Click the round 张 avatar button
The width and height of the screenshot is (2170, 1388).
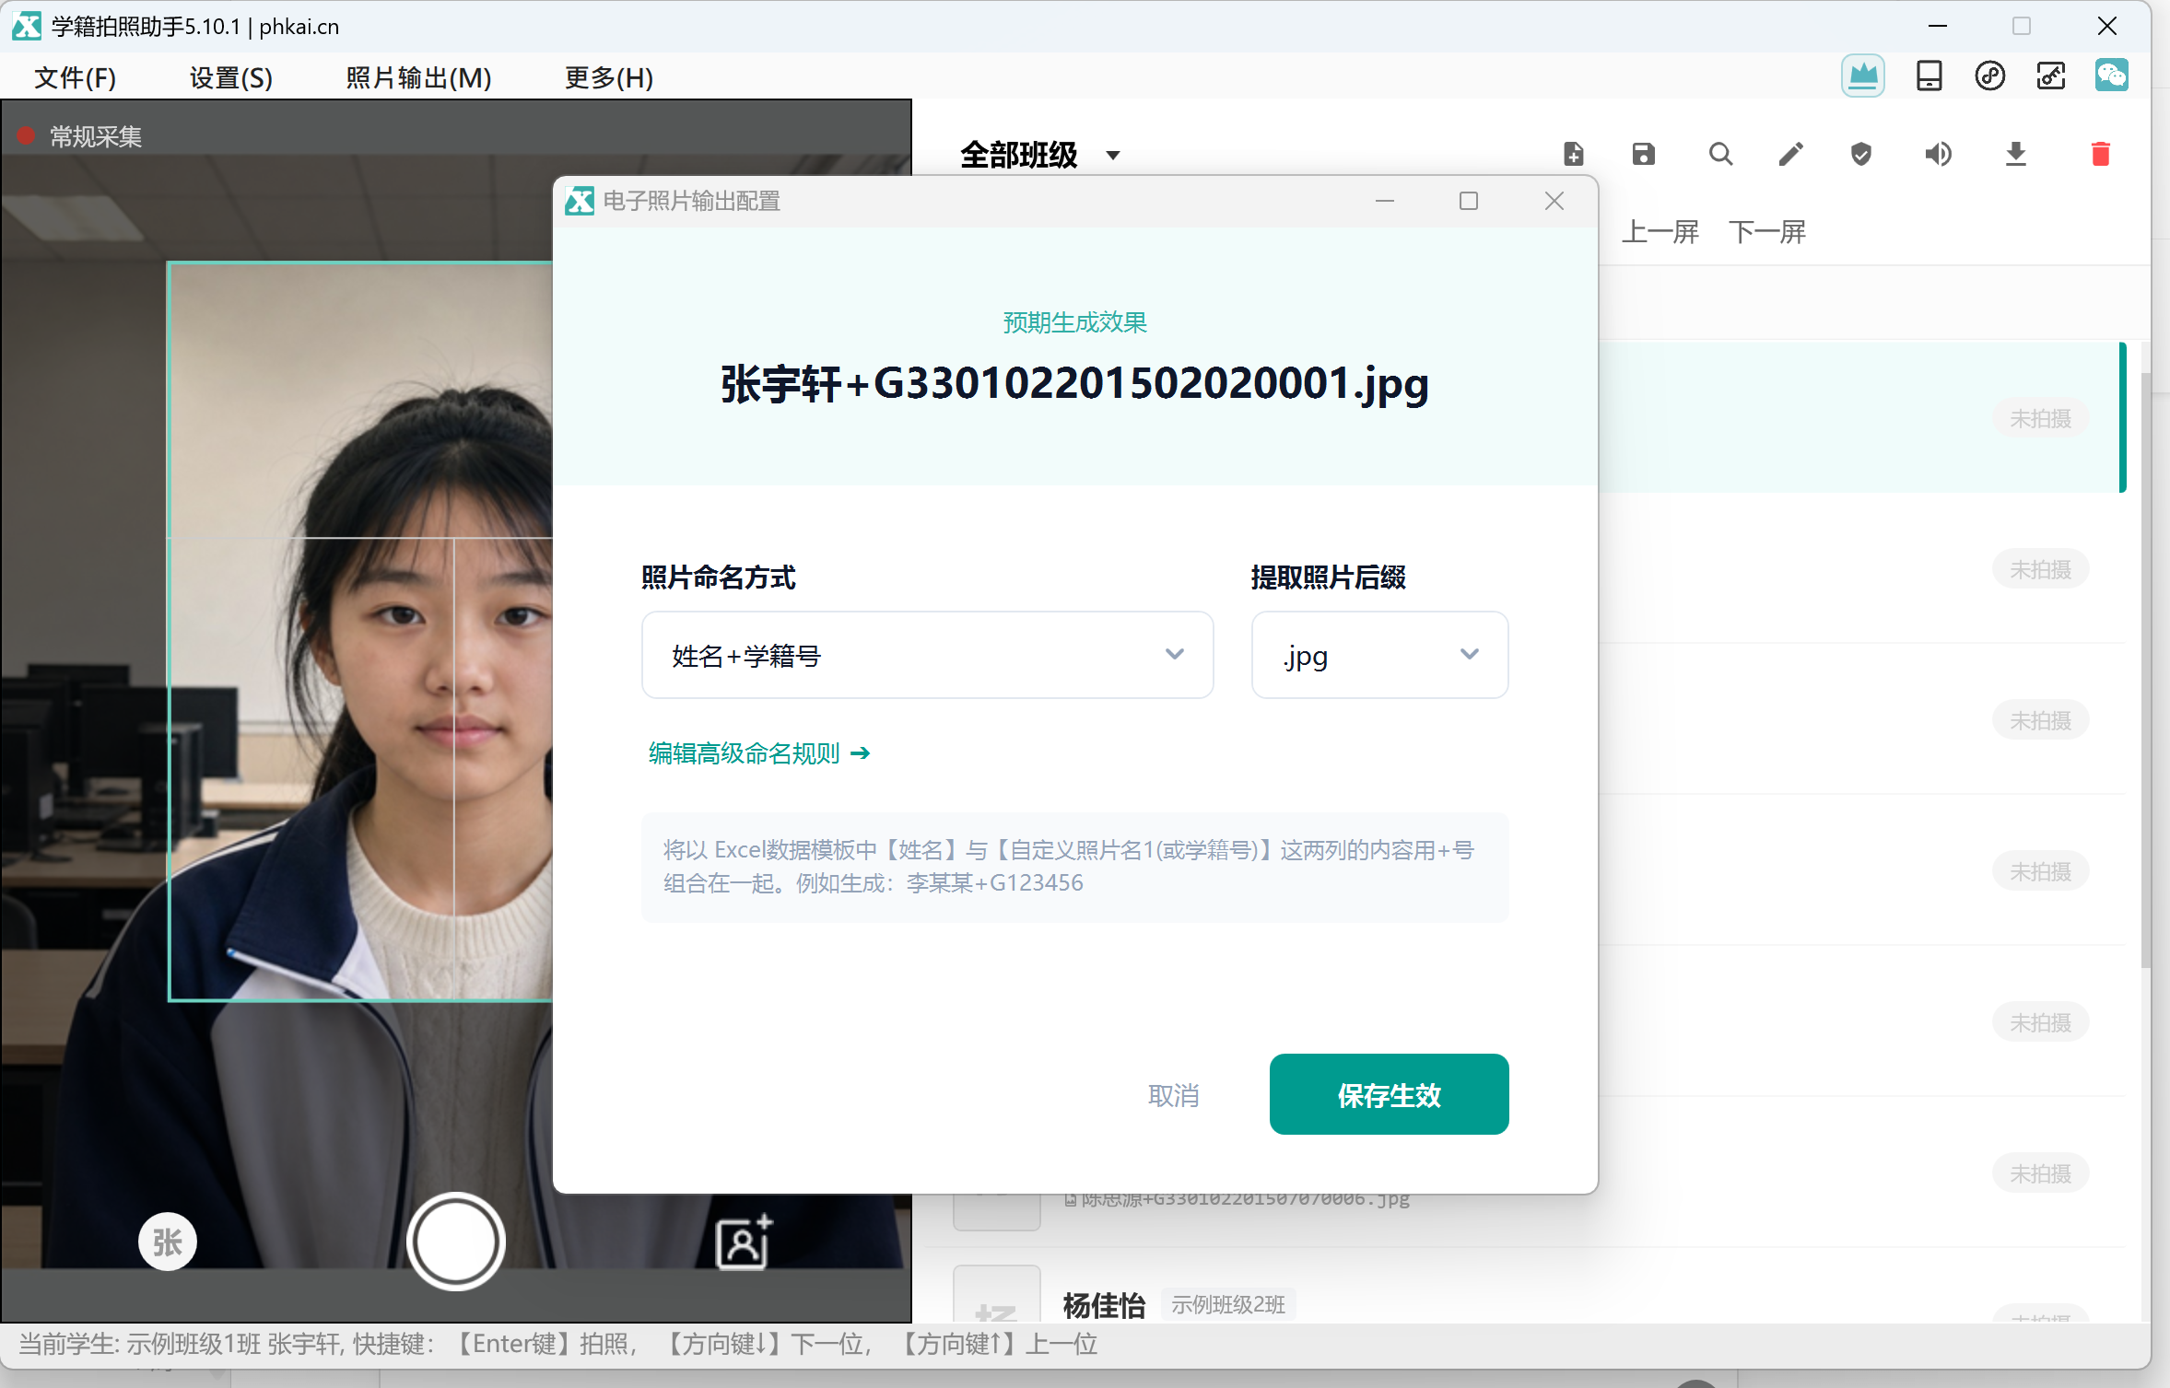pos(167,1242)
